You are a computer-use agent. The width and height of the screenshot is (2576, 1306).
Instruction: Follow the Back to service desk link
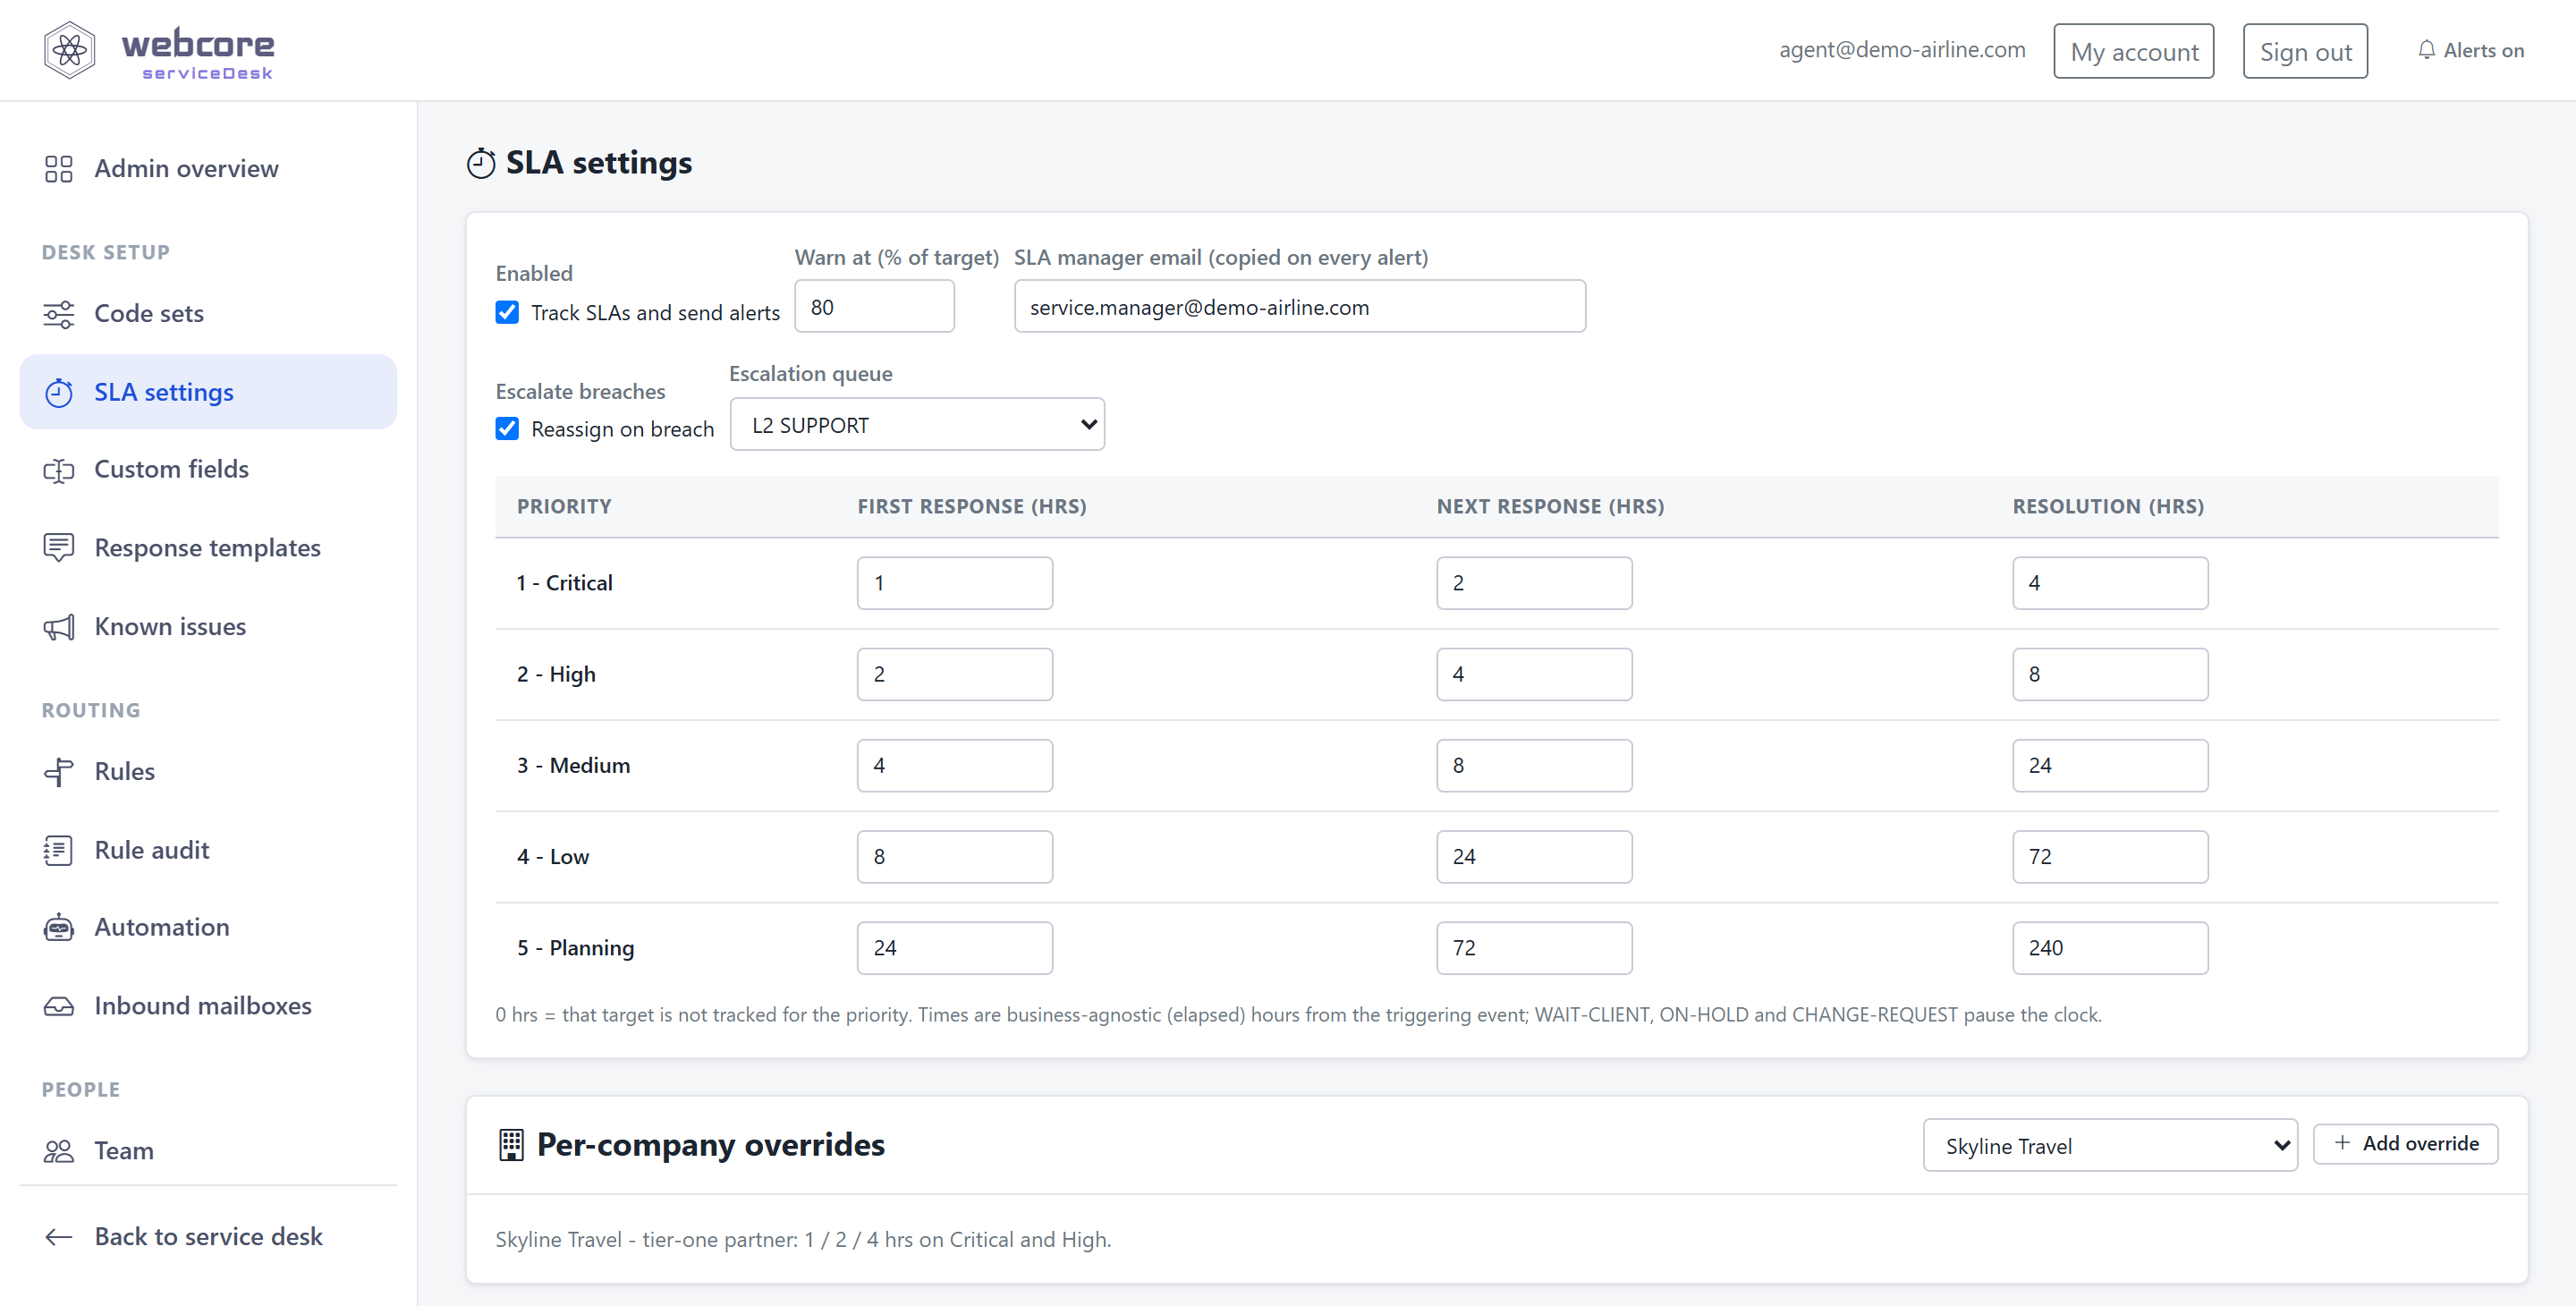pyautogui.click(x=208, y=1237)
